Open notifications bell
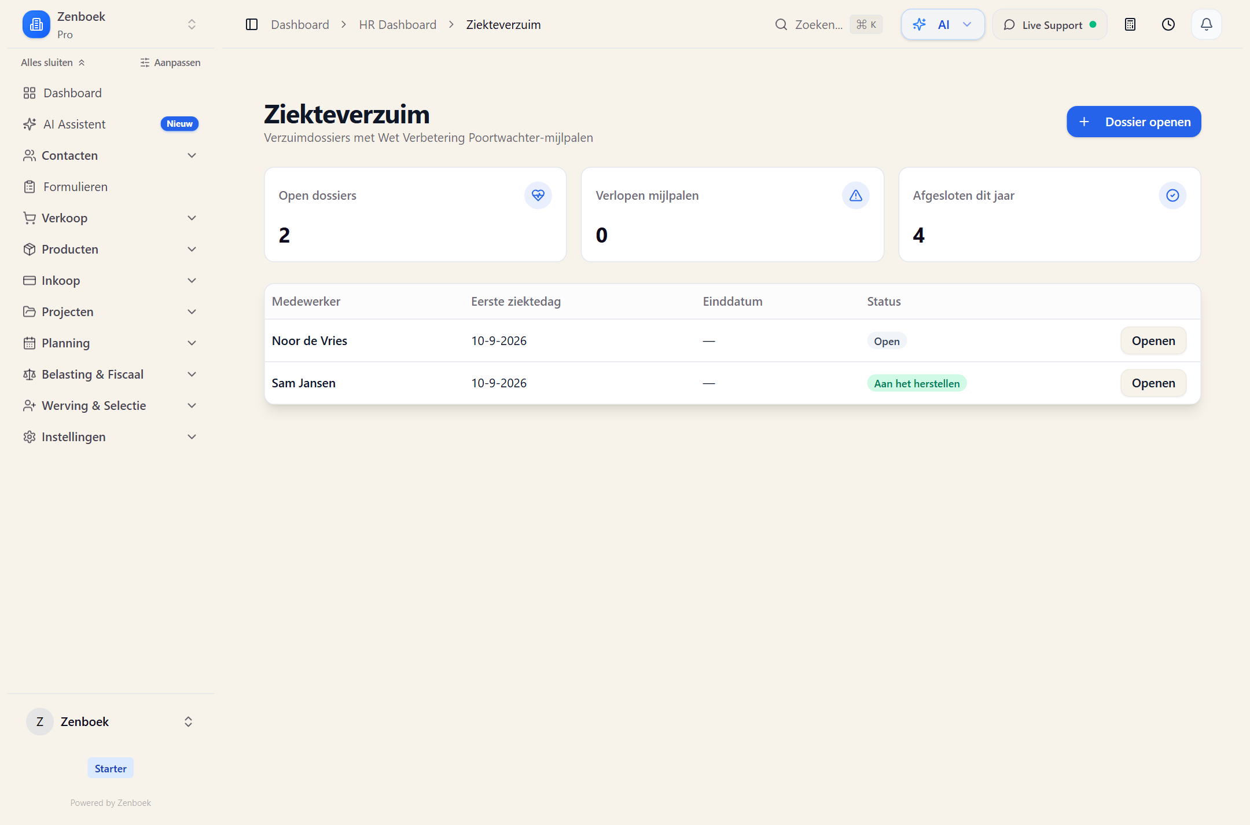Image resolution: width=1250 pixels, height=825 pixels. pos(1207,24)
